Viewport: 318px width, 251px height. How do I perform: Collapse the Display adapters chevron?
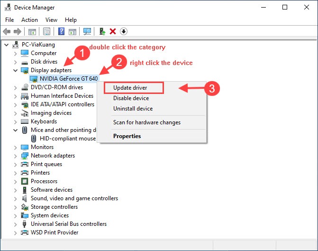click(x=16, y=71)
